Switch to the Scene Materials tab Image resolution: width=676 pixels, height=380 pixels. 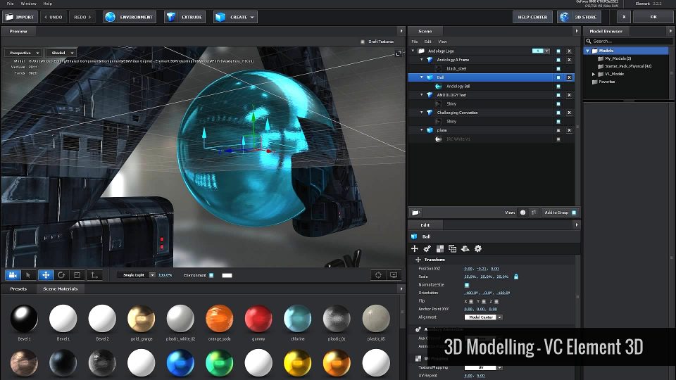[x=61, y=289]
